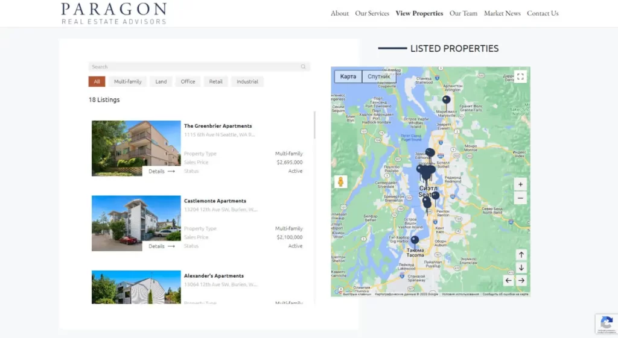Open Market News page
The height and width of the screenshot is (338, 618).
[502, 13]
